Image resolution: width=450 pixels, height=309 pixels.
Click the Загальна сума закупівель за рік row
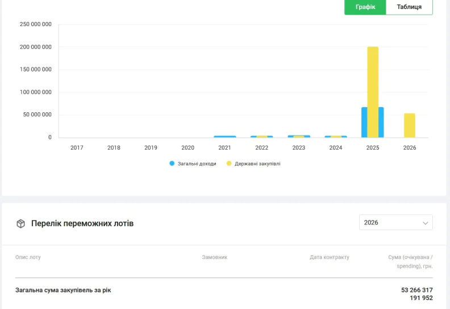click(x=224, y=294)
